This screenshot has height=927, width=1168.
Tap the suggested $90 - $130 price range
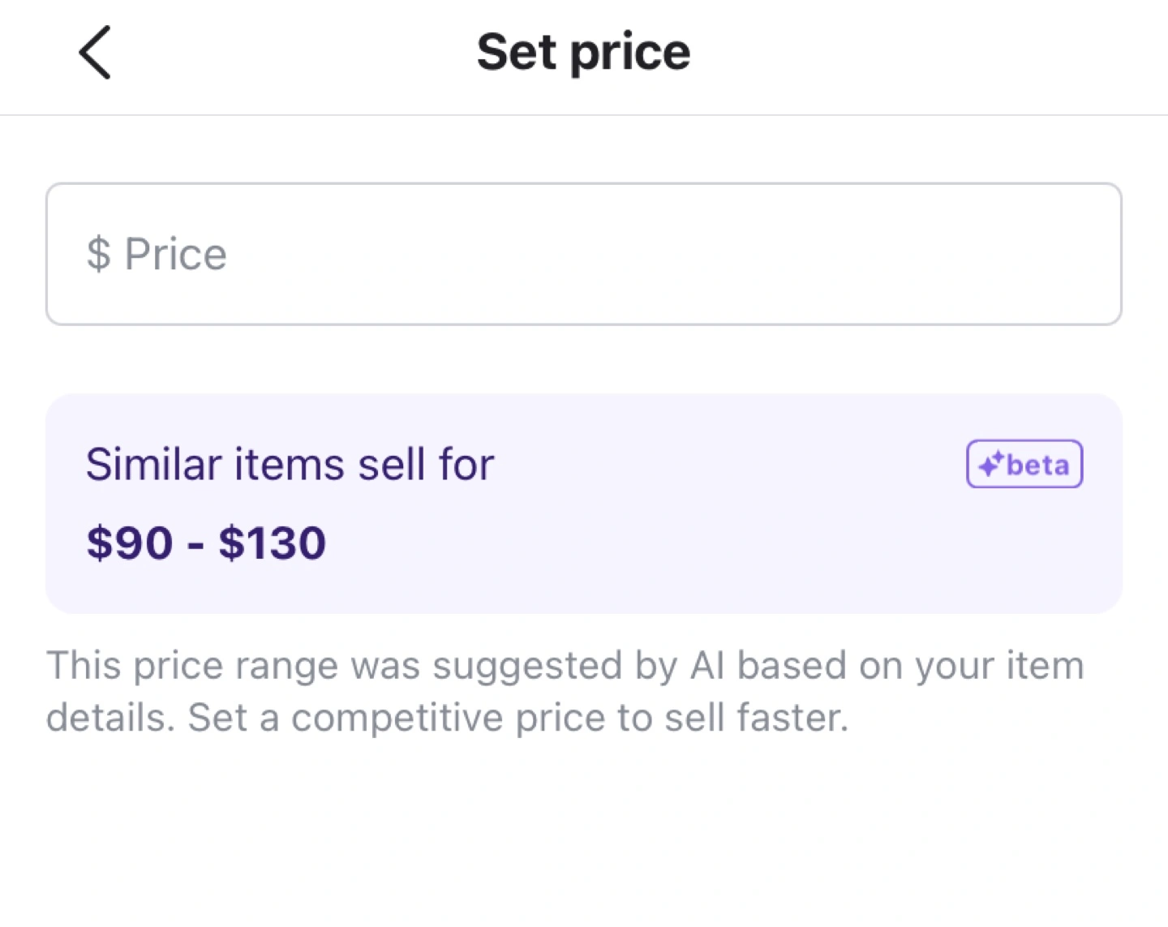tap(206, 543)
